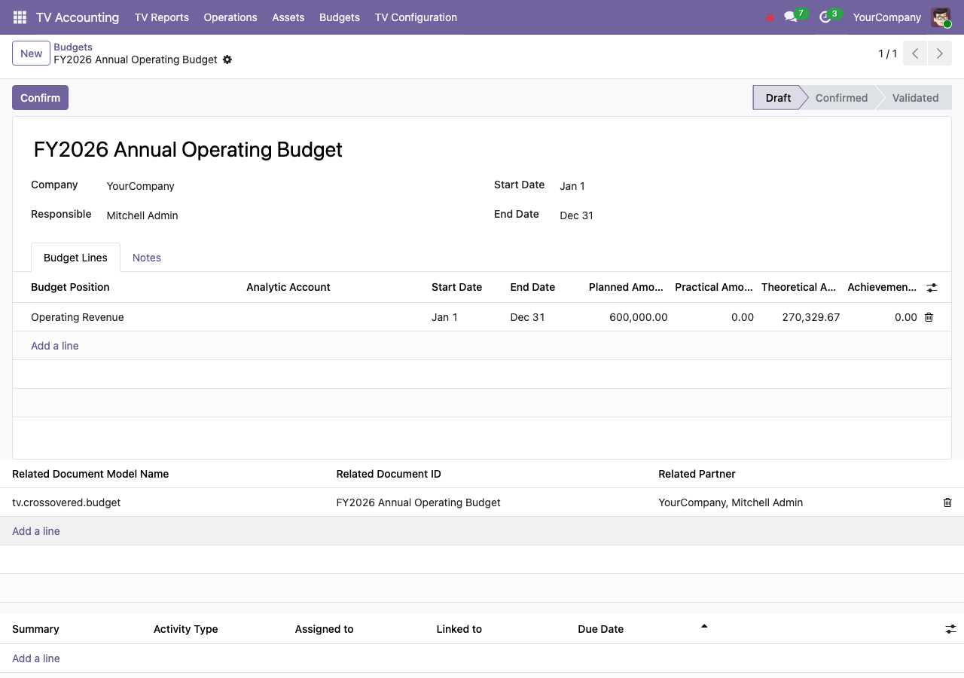
Task: Click the Budgets breadcrumb link
Action: click(73, 47)
